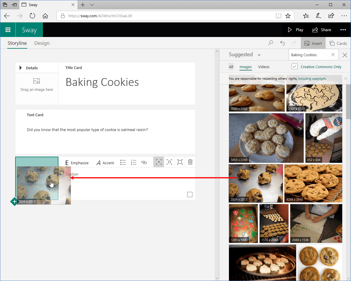Show tab previews chevron
This screenshot has width=351, height=281.
click(92, 5)
